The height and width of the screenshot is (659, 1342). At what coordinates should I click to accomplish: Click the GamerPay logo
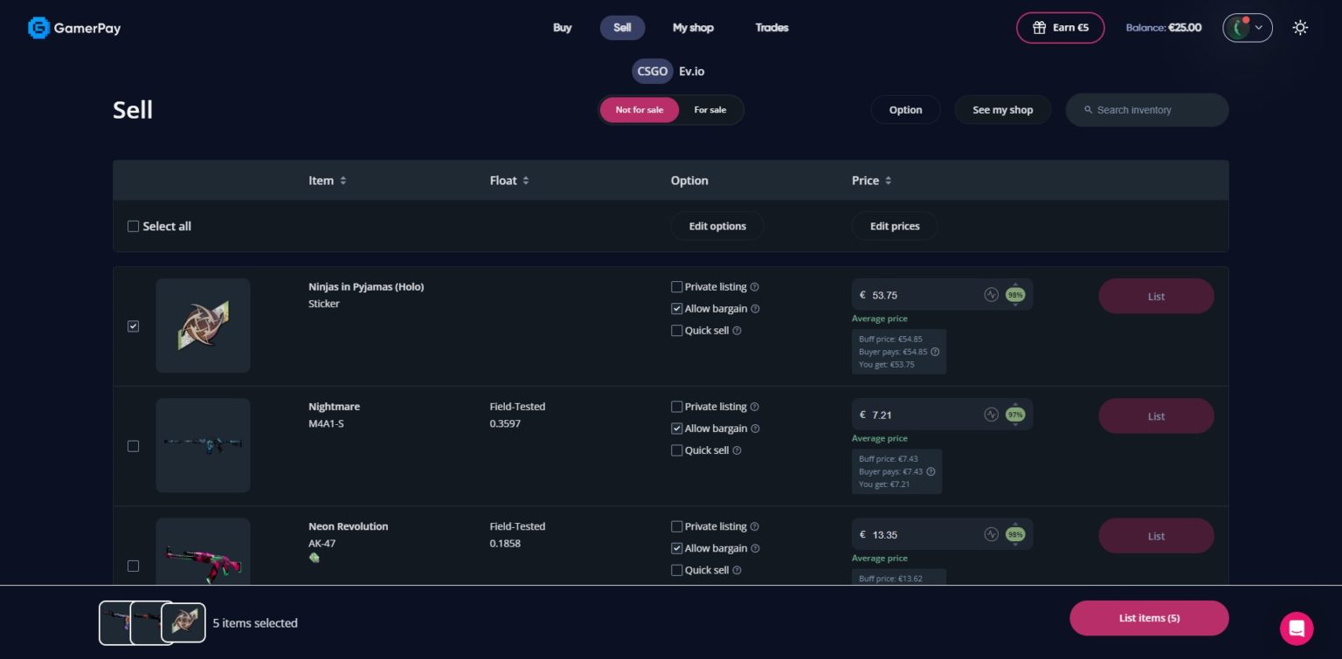74,27
